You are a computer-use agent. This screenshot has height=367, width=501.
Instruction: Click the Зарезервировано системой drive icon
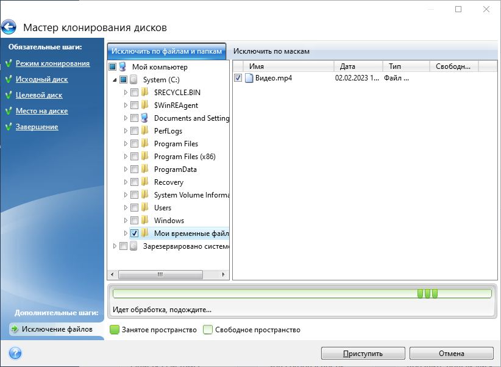point(133,246)
